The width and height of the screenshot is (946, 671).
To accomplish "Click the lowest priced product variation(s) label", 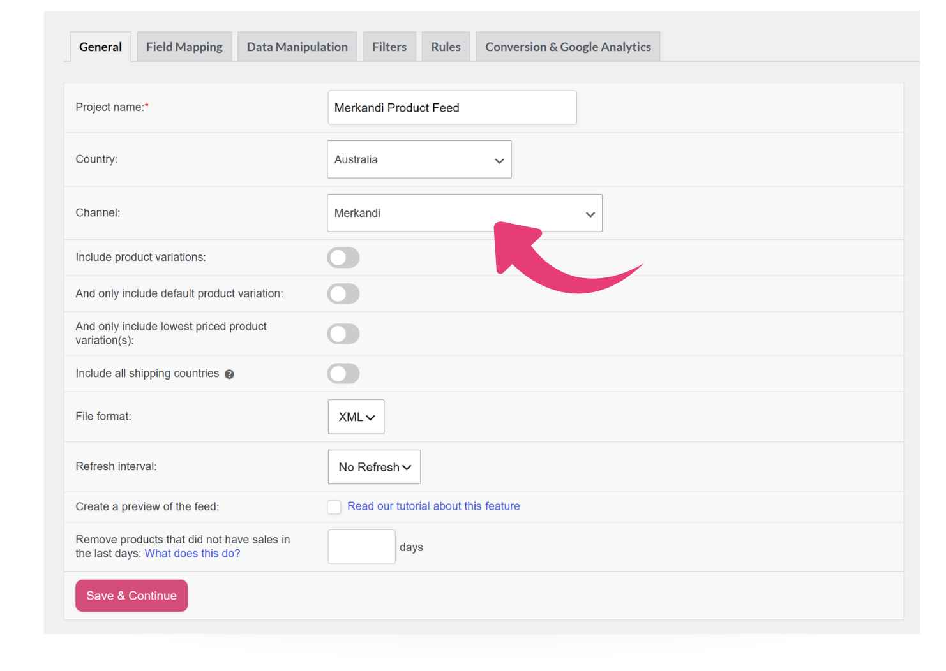I will 171,334.
